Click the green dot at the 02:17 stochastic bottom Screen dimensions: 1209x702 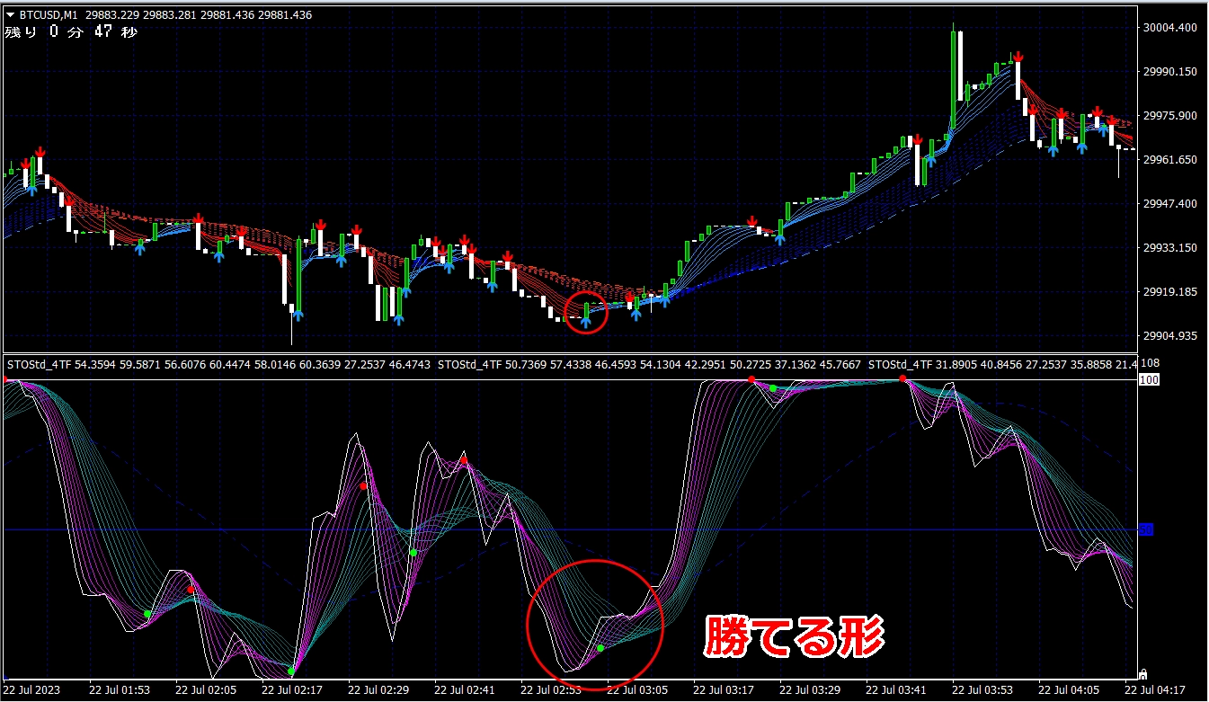tap(291, 671)
